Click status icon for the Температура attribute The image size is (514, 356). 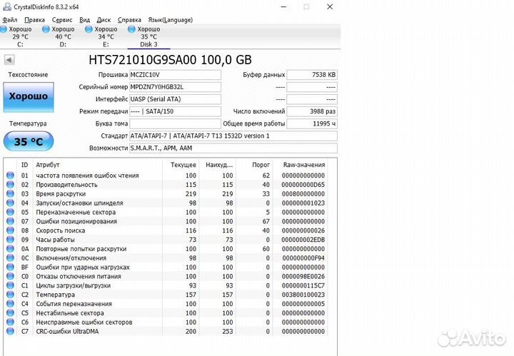click(10, 295)
